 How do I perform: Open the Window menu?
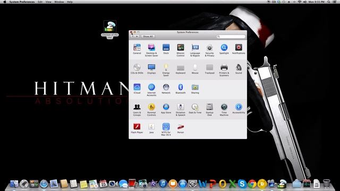[x=59, y=2]
